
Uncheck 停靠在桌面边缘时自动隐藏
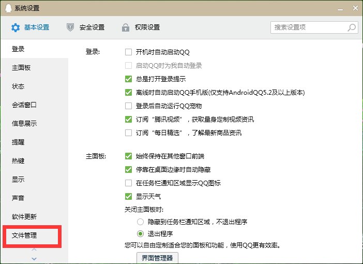(x=128, y=169)
